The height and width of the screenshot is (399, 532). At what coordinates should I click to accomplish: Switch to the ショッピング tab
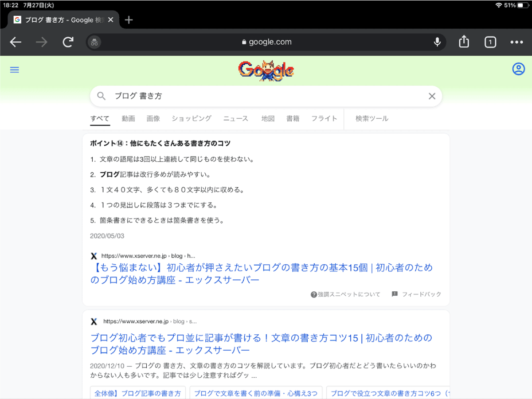click(192, 118)
